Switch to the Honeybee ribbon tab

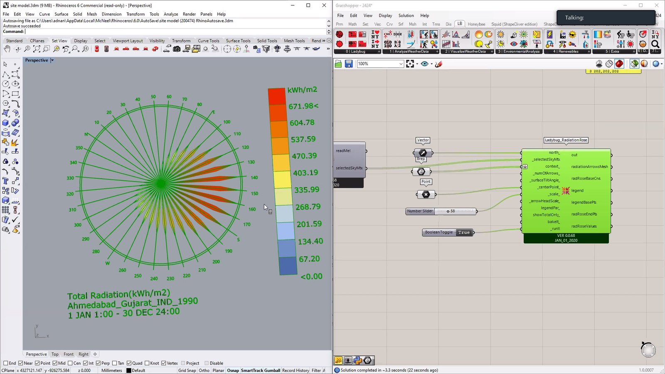coord(476,24)
